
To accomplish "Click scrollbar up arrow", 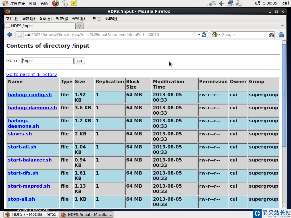I will 284,43.
